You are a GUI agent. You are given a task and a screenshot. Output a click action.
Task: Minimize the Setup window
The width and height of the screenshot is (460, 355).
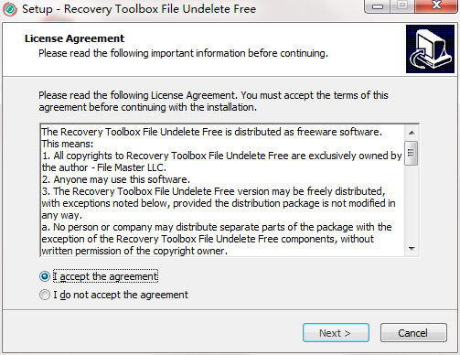(x=378, y=6)
